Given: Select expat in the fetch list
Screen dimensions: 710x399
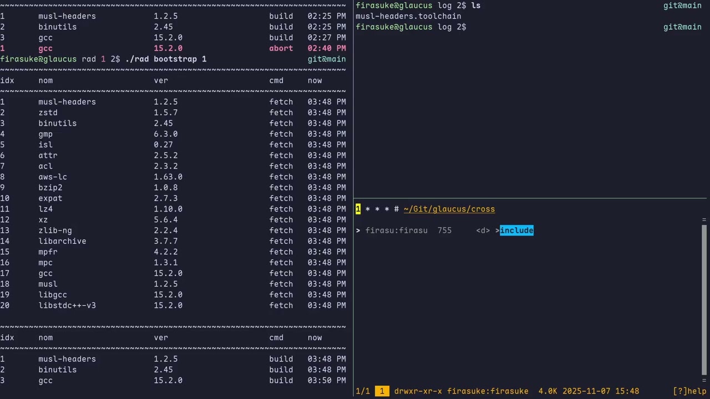Looking at the screenshot, I should pos(50,198).
